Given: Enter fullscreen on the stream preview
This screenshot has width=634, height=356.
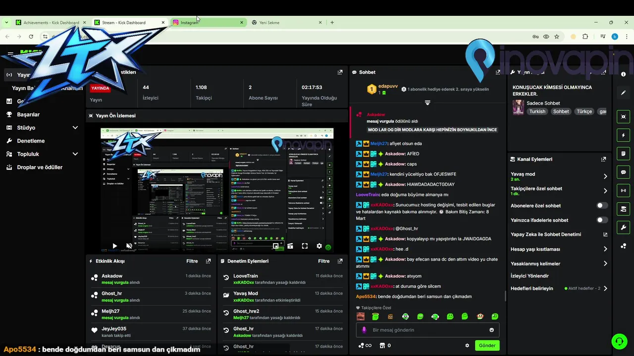Looking at the screenshot, I should pos(305,246).
